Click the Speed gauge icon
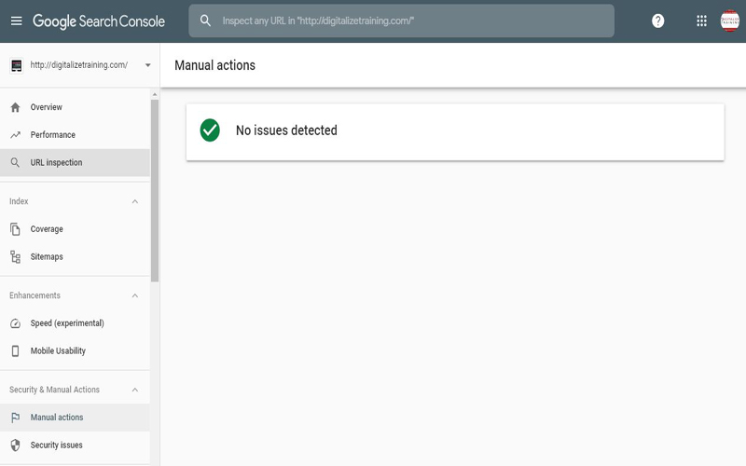The width and height of the screenshot is (746, 466). [x=15, y=323]
